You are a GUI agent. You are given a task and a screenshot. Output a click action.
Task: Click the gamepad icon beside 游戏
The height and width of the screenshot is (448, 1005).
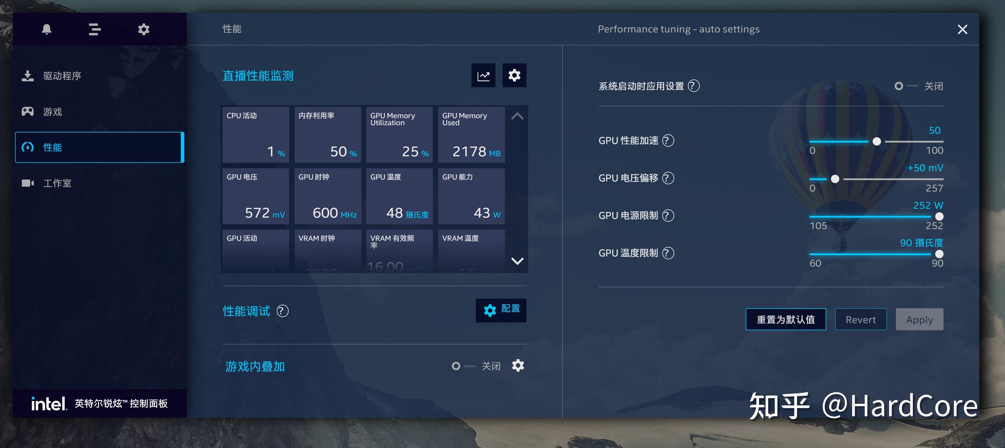(28, 112)
